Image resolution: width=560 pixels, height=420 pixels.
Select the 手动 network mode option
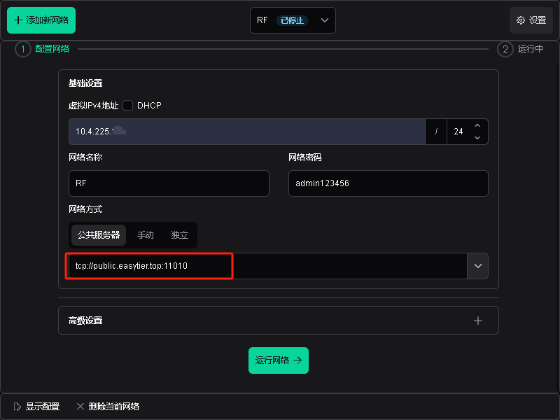[145, 235]
